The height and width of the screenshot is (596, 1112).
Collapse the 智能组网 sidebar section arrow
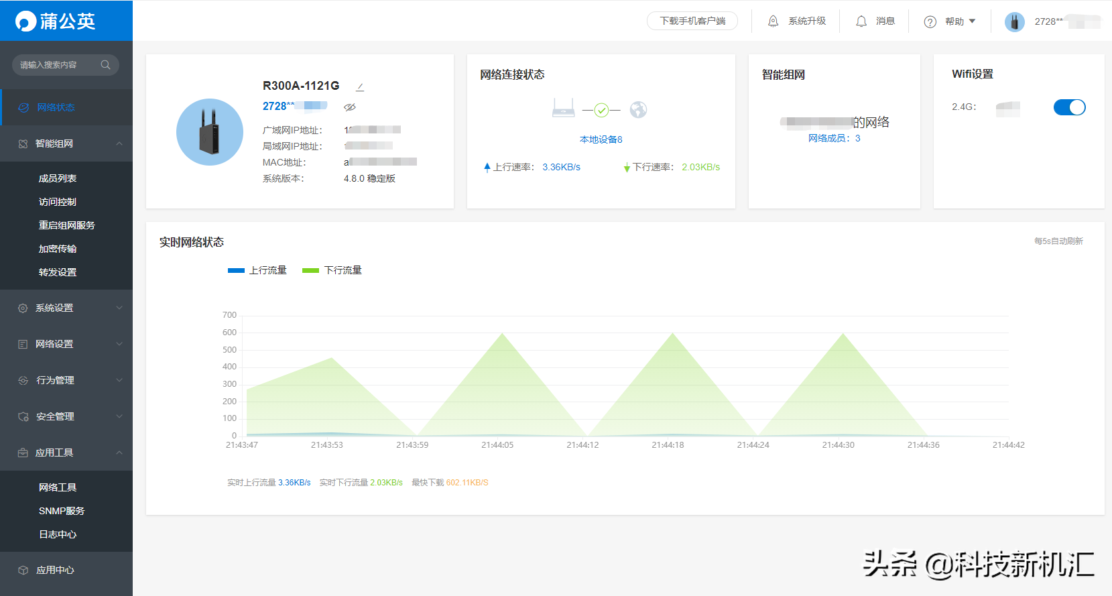[119, 143]
